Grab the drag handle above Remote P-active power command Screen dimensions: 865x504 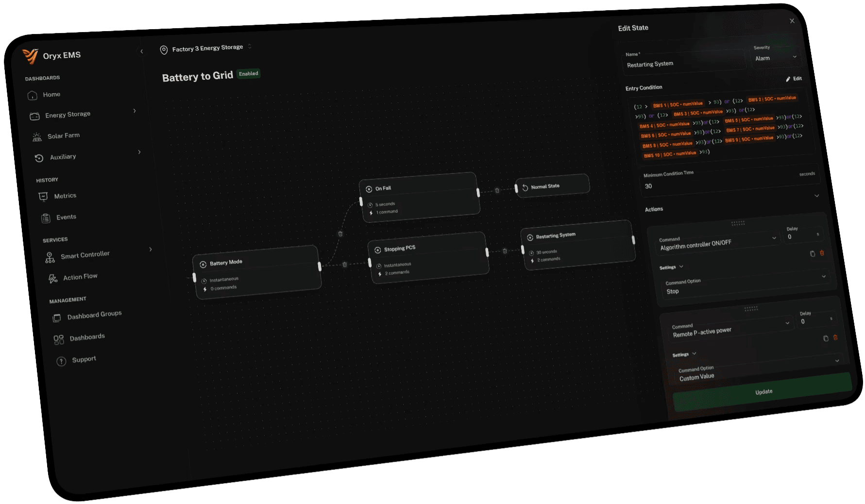point(751,308)
